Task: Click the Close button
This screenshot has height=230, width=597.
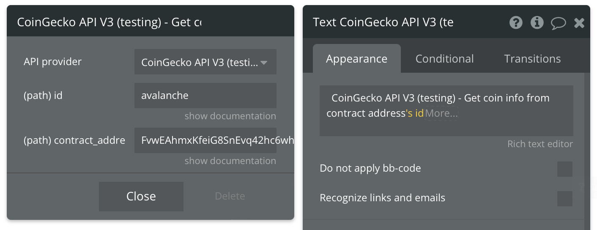Action: [141, 197]
